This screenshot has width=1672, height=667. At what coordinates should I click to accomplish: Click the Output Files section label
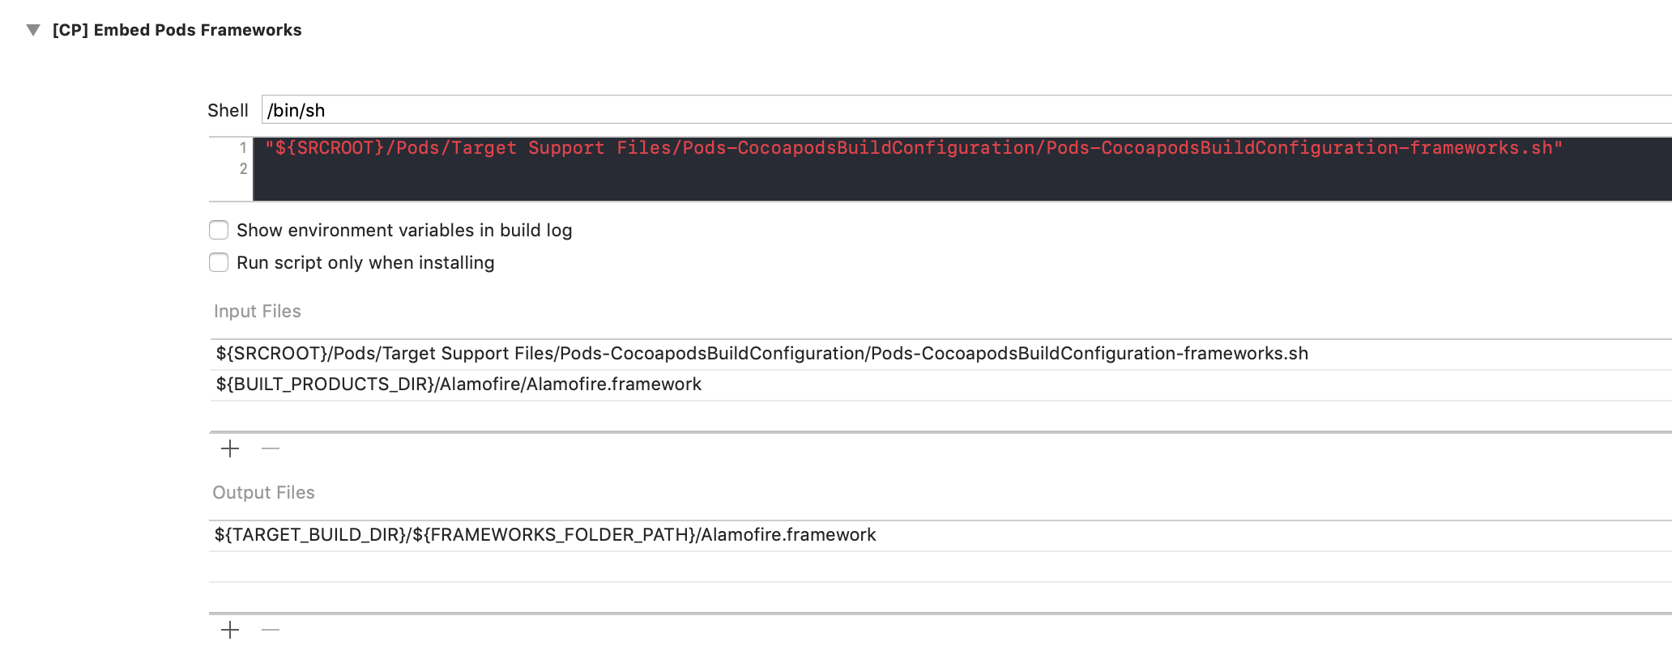pyautogui.click(x=263, y=492)
